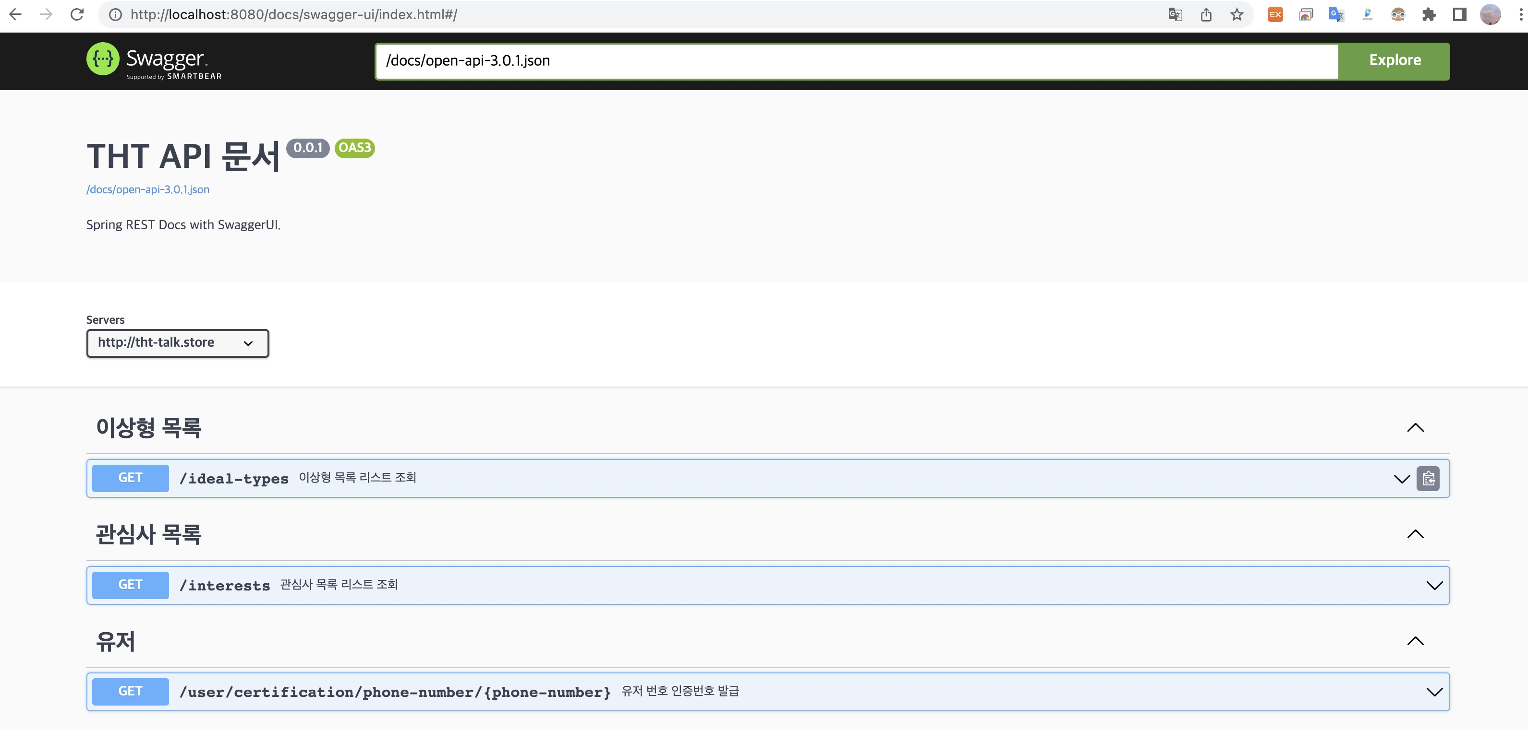The height and width of the screenshot is (730, 1528).
Task: Open the orange EX extension icon
Action: (x=1275, y=14)
